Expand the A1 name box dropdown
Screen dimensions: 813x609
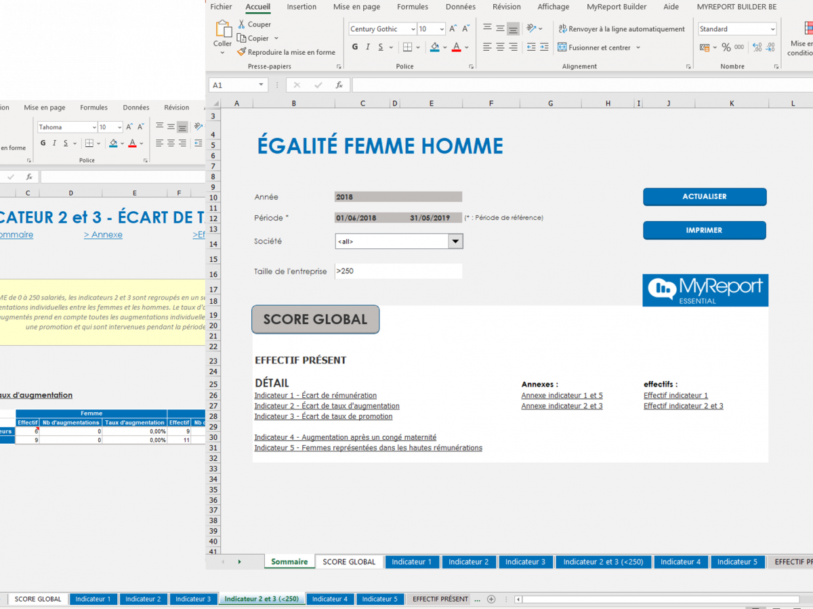[262, 85]
